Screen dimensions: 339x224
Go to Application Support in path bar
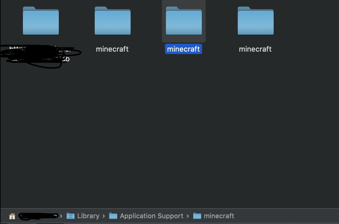pos(152,216)
